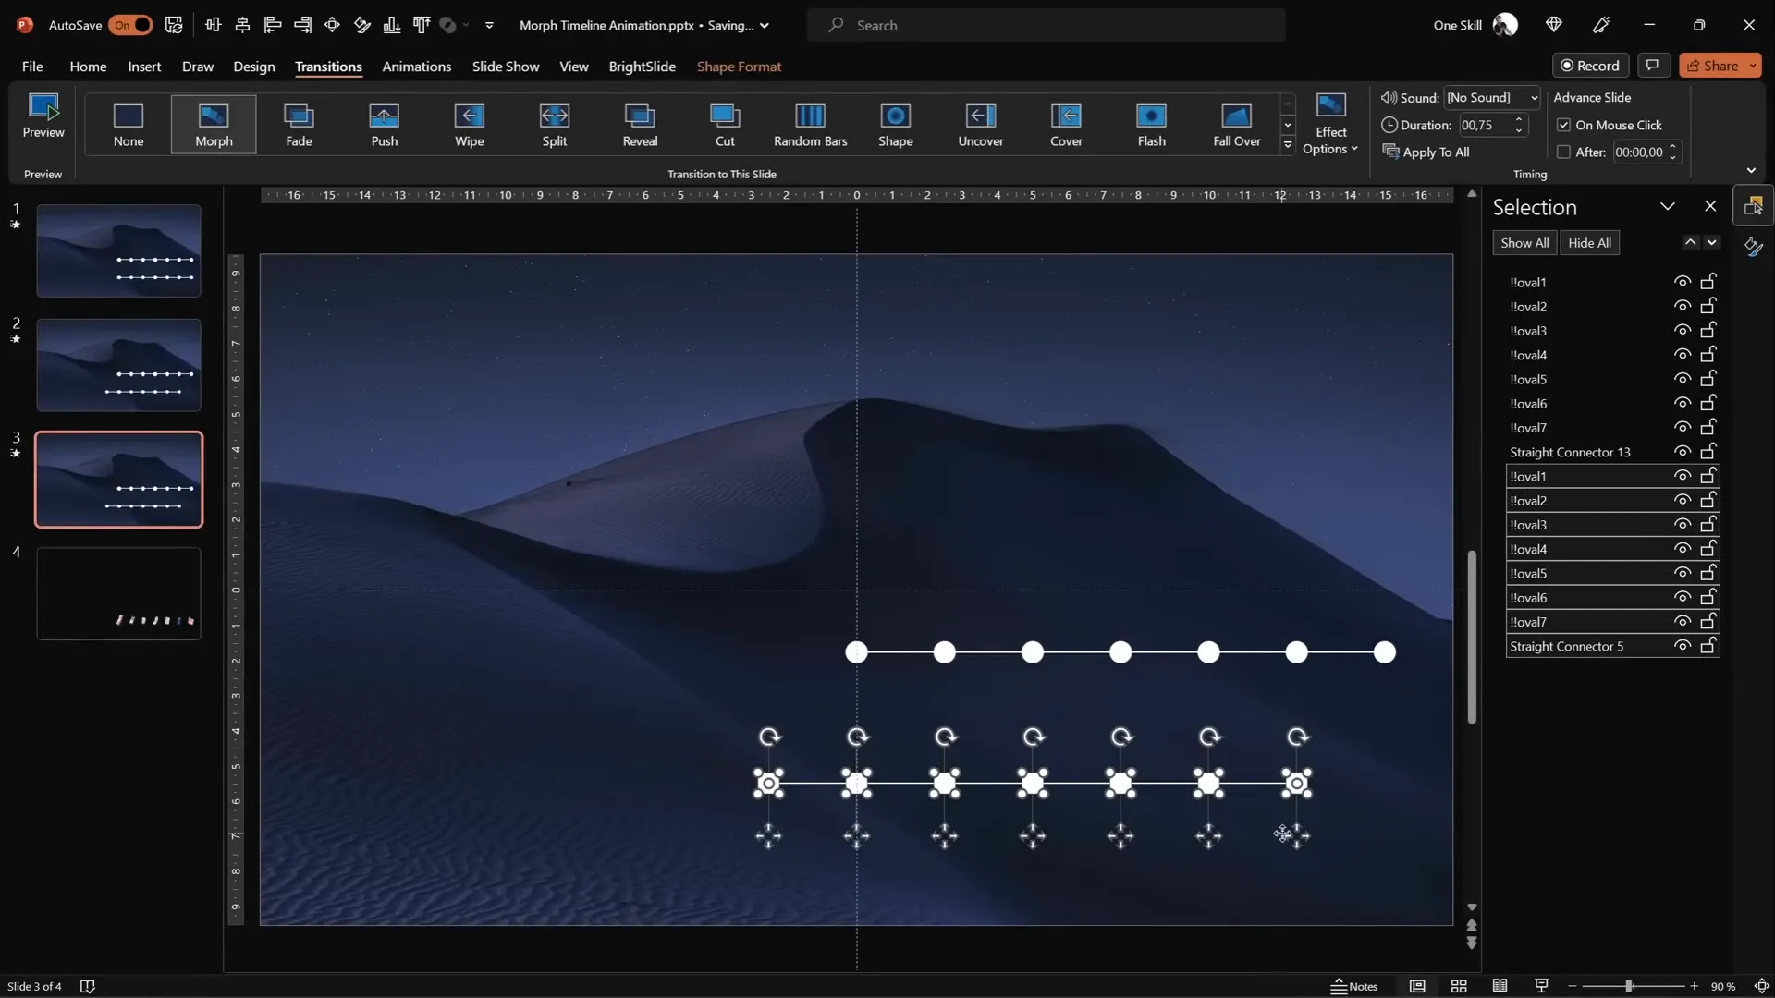The width and height of the screenshot is (1775, 998).
Task: Toggle visibility of Straight Connector 13
Action: click(x=1682, y=451)
